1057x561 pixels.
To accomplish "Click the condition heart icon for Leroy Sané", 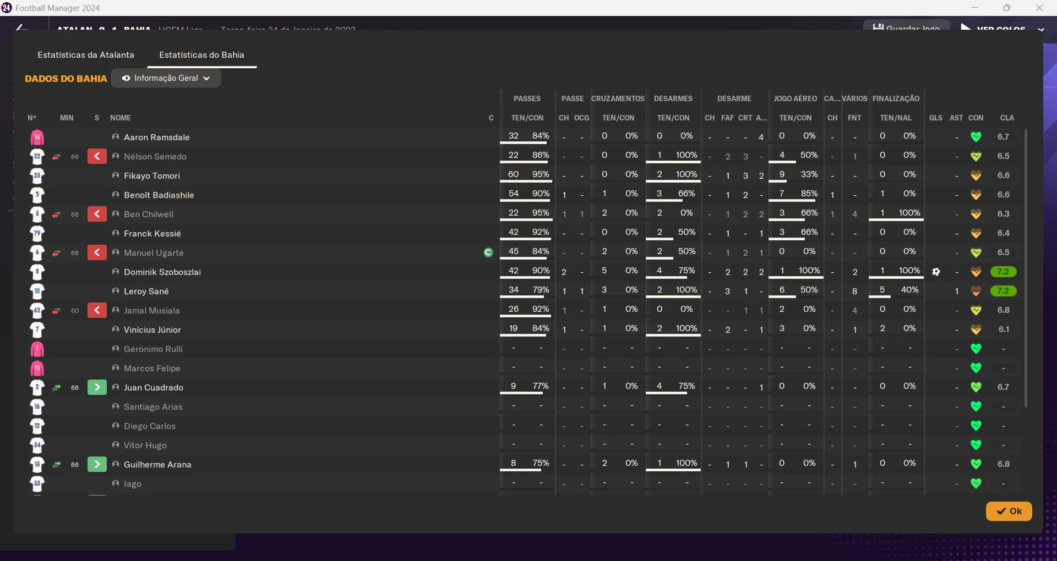I will click(976, 291).
